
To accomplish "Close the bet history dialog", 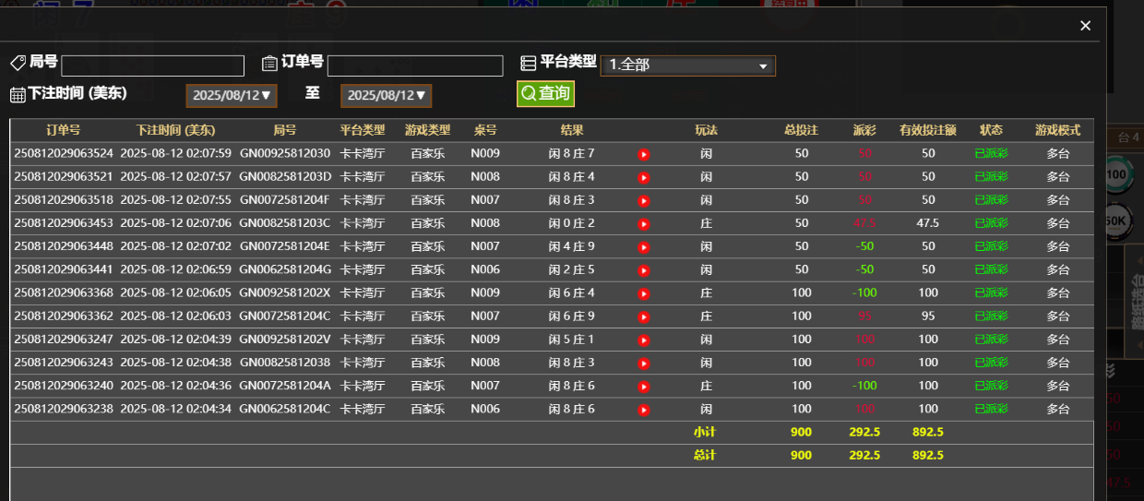I will 1086,26.
